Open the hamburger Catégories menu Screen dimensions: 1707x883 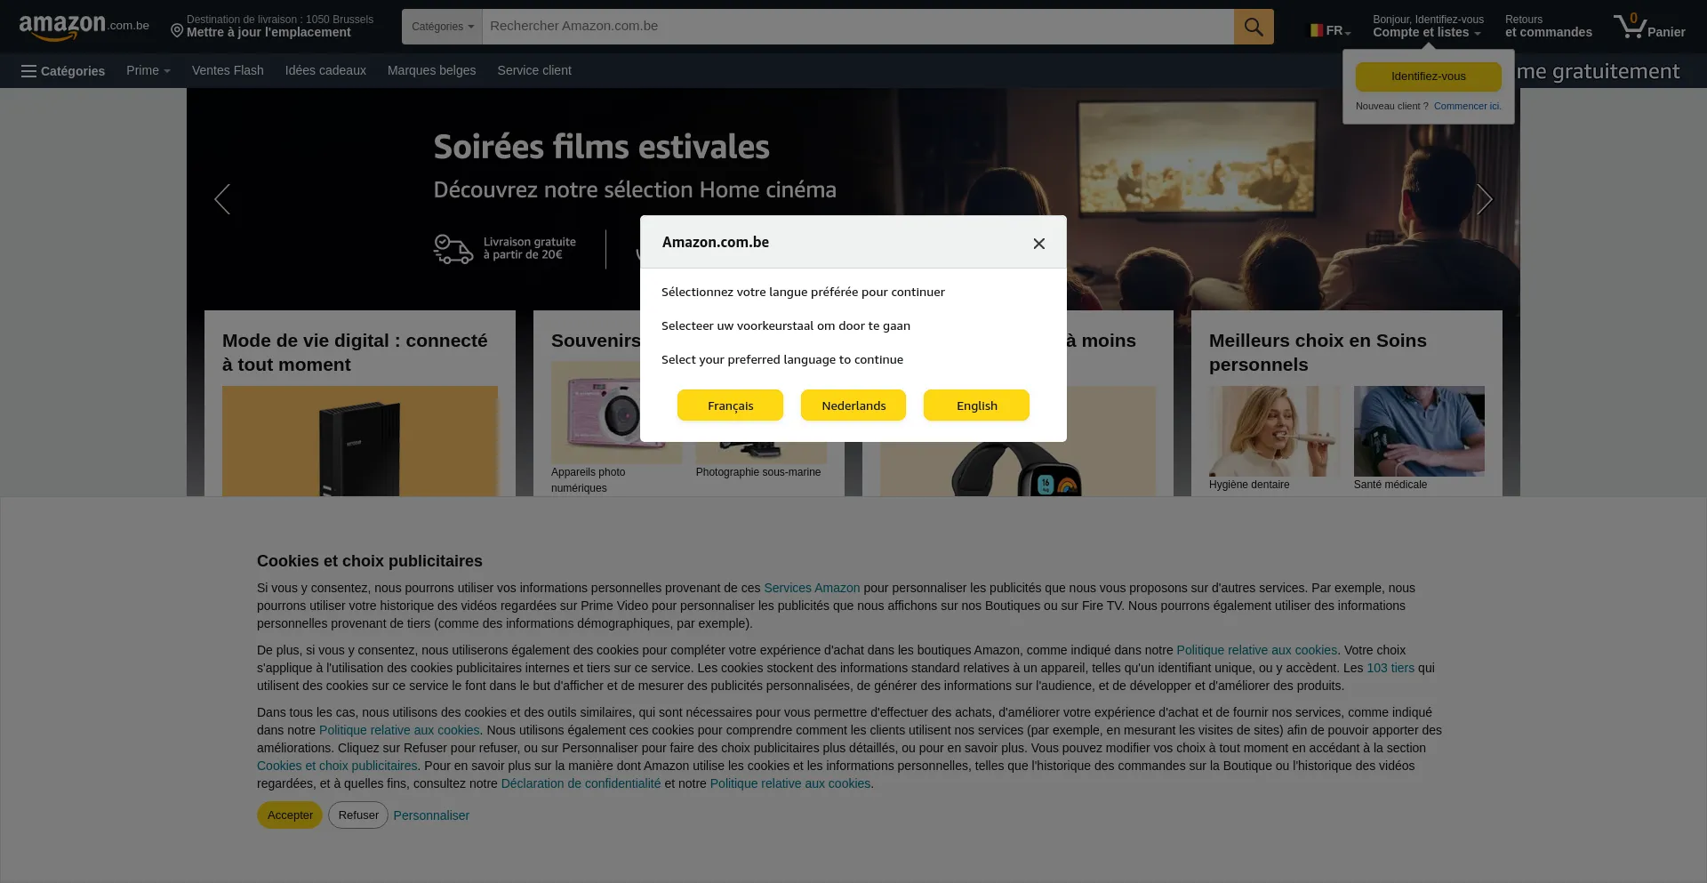click(x=63, y=71)
